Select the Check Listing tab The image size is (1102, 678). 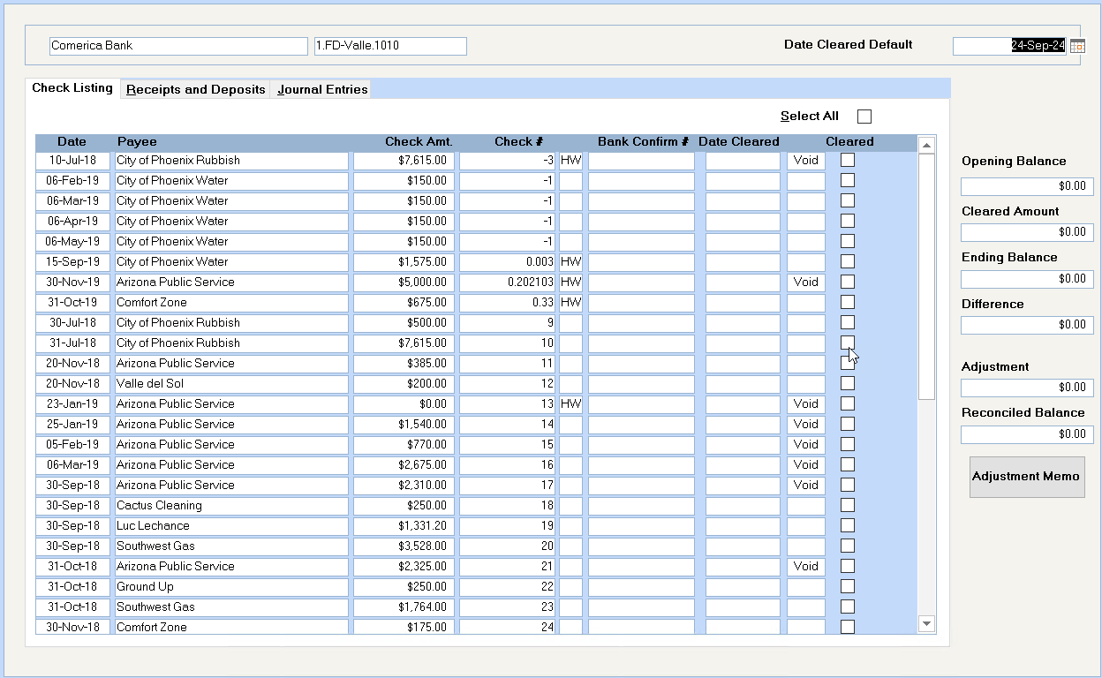coord(72,88)
